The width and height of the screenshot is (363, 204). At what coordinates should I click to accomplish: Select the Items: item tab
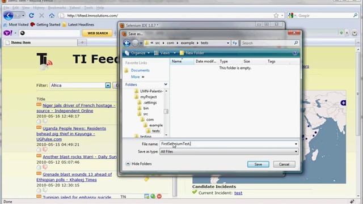pyautogui.click(x=40, y=42)
